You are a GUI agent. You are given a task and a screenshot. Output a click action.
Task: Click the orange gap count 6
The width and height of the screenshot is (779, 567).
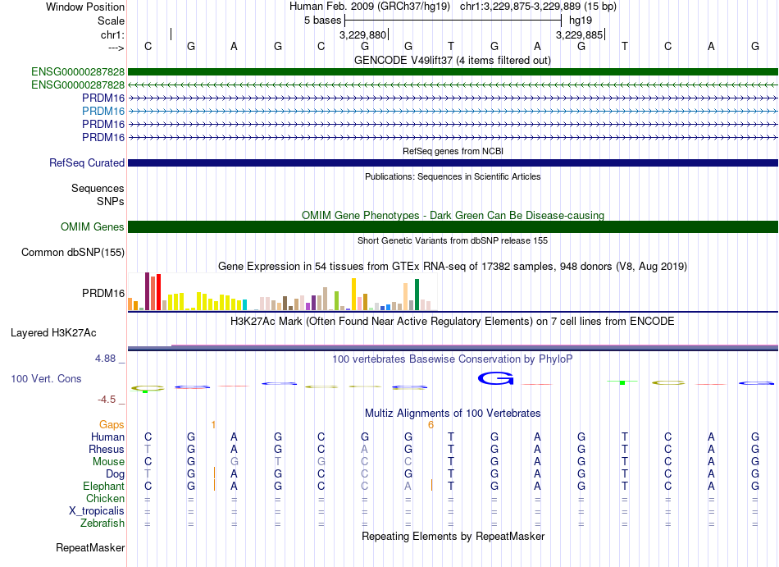(x=430, y=425)
